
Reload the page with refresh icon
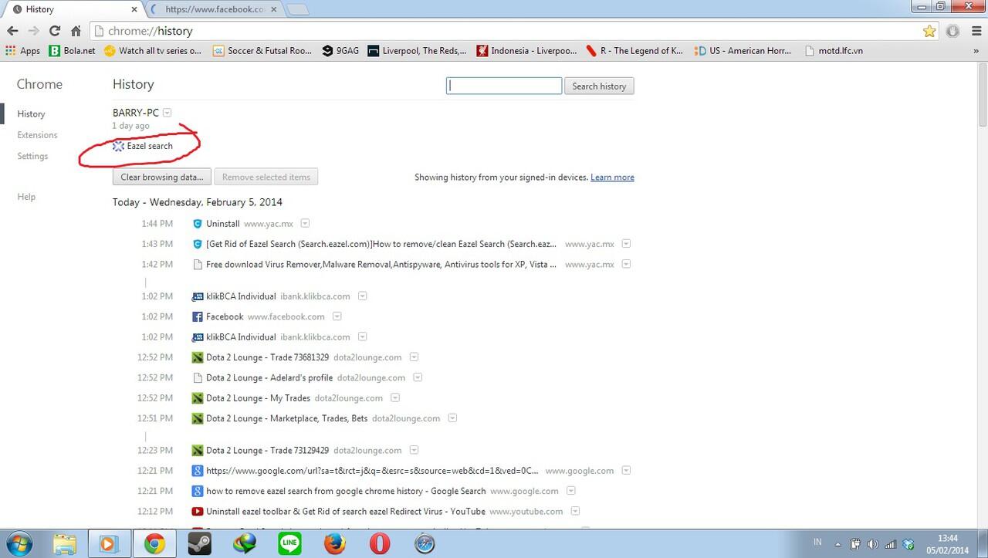(x=54, y=31)
